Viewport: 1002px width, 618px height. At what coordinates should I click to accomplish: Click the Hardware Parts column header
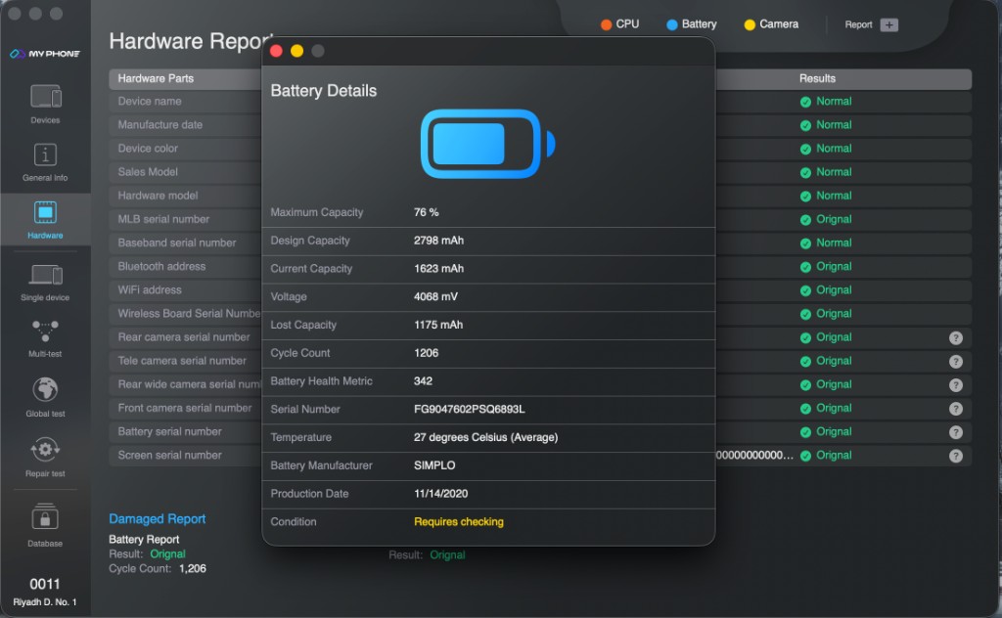(156, 78)
